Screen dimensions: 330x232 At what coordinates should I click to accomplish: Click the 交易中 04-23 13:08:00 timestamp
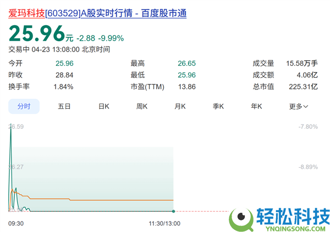click(x=59, y=49)
